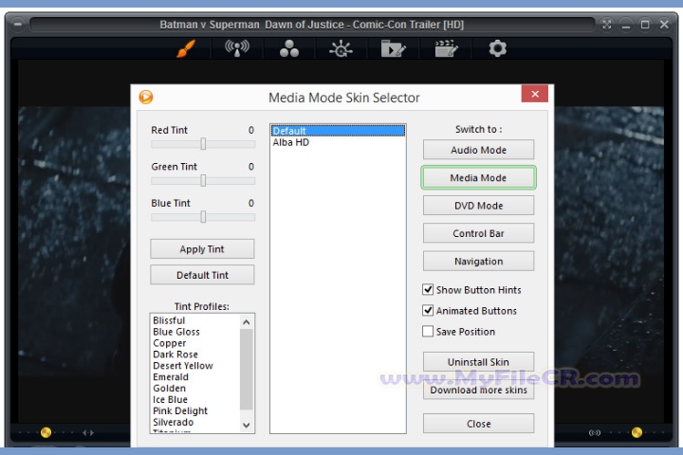Click the three-circles color icon in toolbar

(x=289, y=48)
